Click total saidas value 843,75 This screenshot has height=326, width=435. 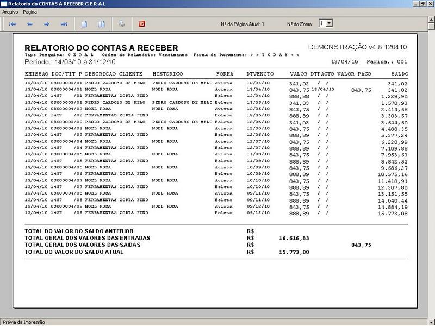[x=361, y=245]
